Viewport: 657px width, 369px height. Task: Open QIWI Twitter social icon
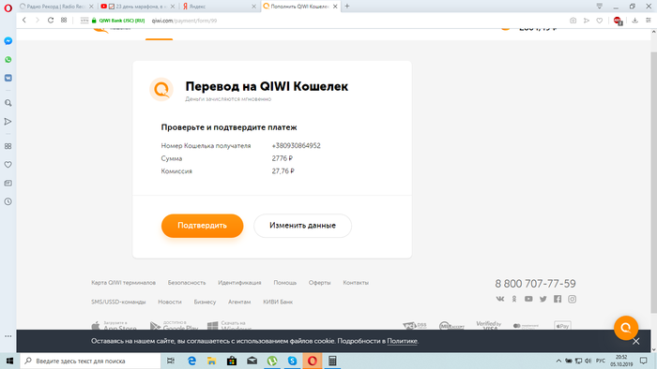(543, 299)
